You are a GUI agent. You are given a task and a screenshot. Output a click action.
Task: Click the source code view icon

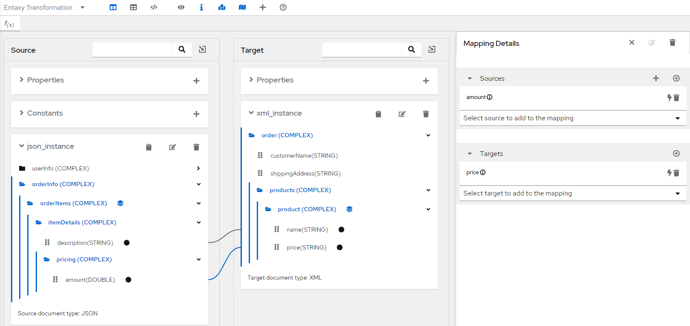tap(154, 7)
